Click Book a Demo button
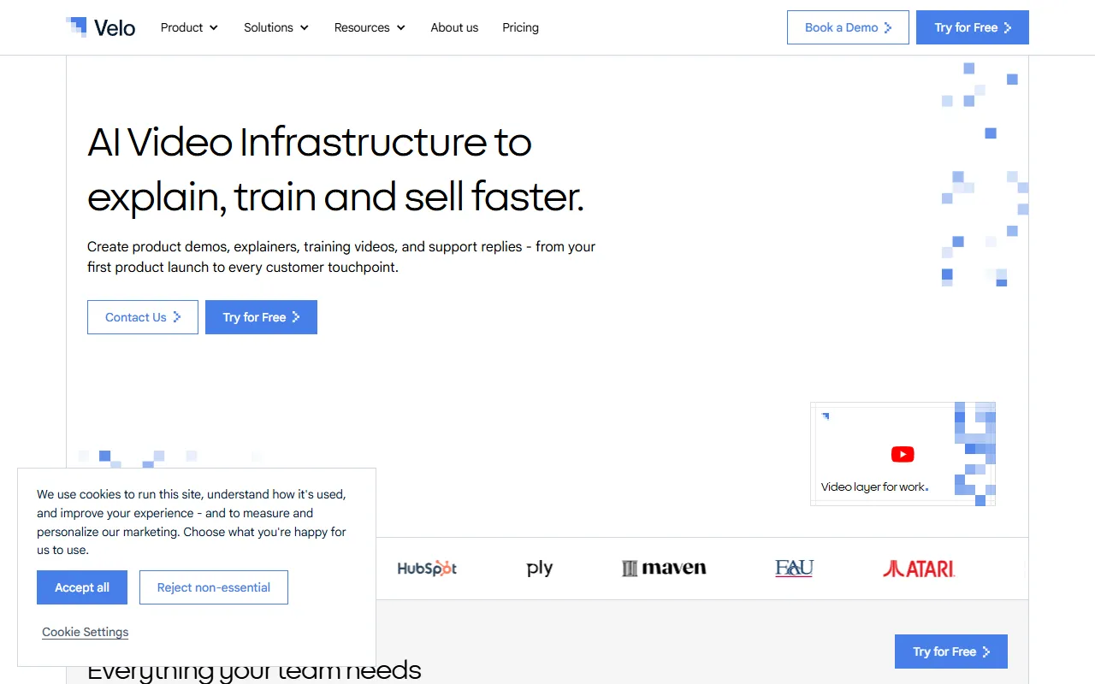1095x684 pixels. point(848,27)
